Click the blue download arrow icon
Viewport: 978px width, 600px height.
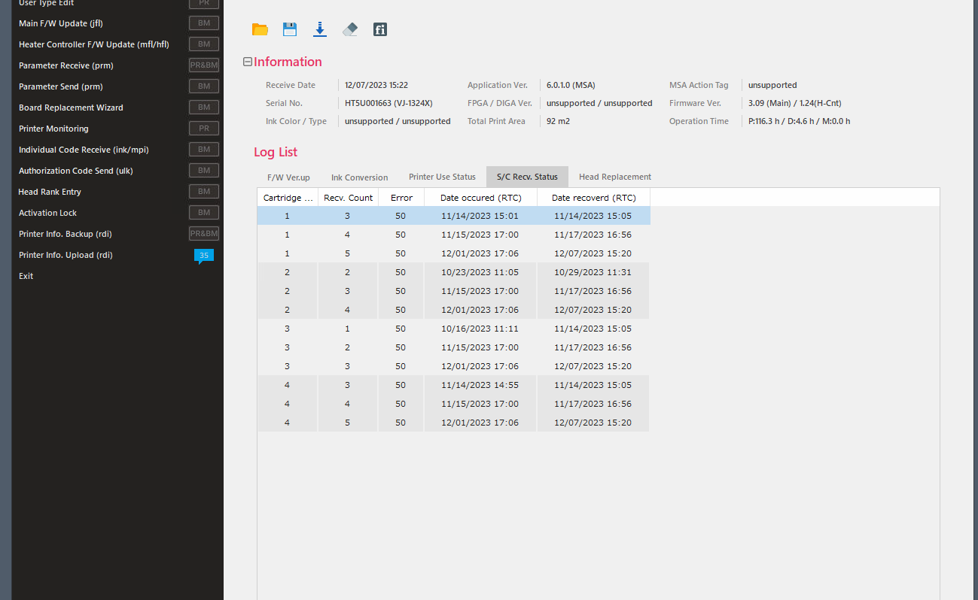pos(320,29)
